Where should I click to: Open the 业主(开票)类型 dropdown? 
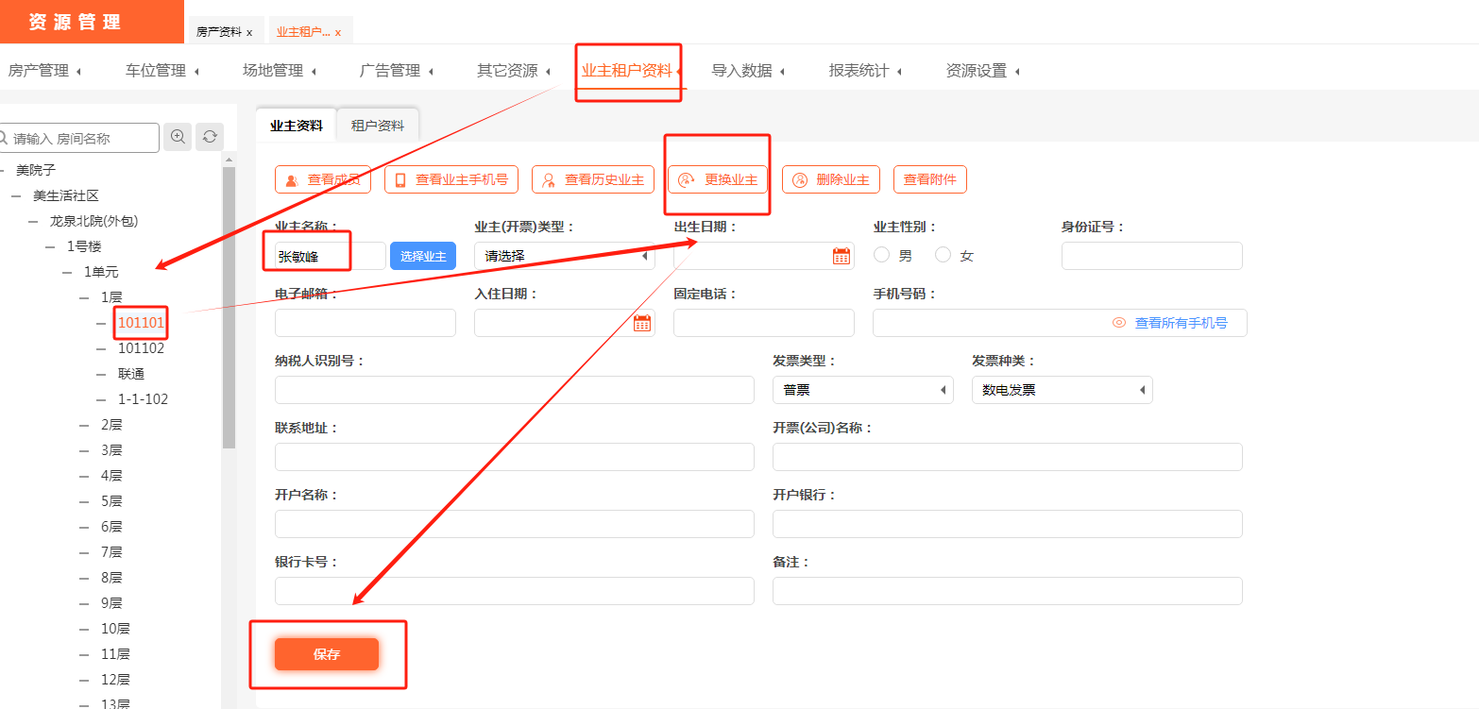[x=564, y=256]
